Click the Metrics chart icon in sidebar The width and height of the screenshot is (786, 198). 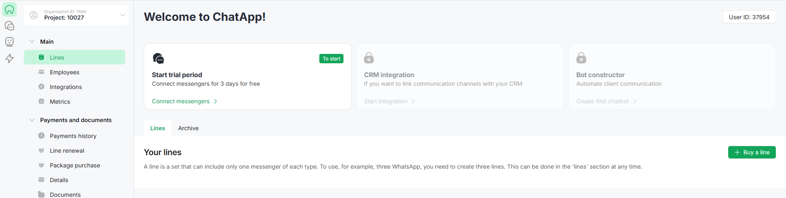[41, 102]
